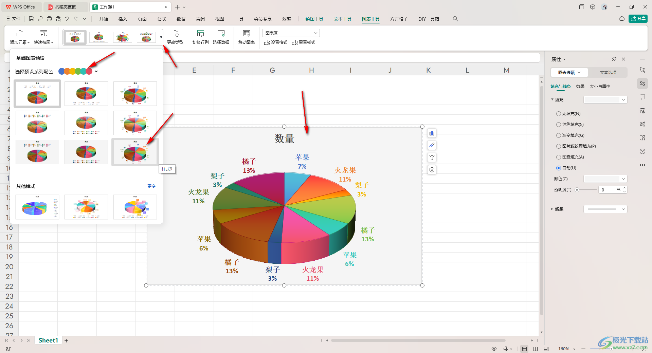Screen dimensions: 652x353
Task: Click Reset Style (重置样式) button
Action: coord(304,42)
